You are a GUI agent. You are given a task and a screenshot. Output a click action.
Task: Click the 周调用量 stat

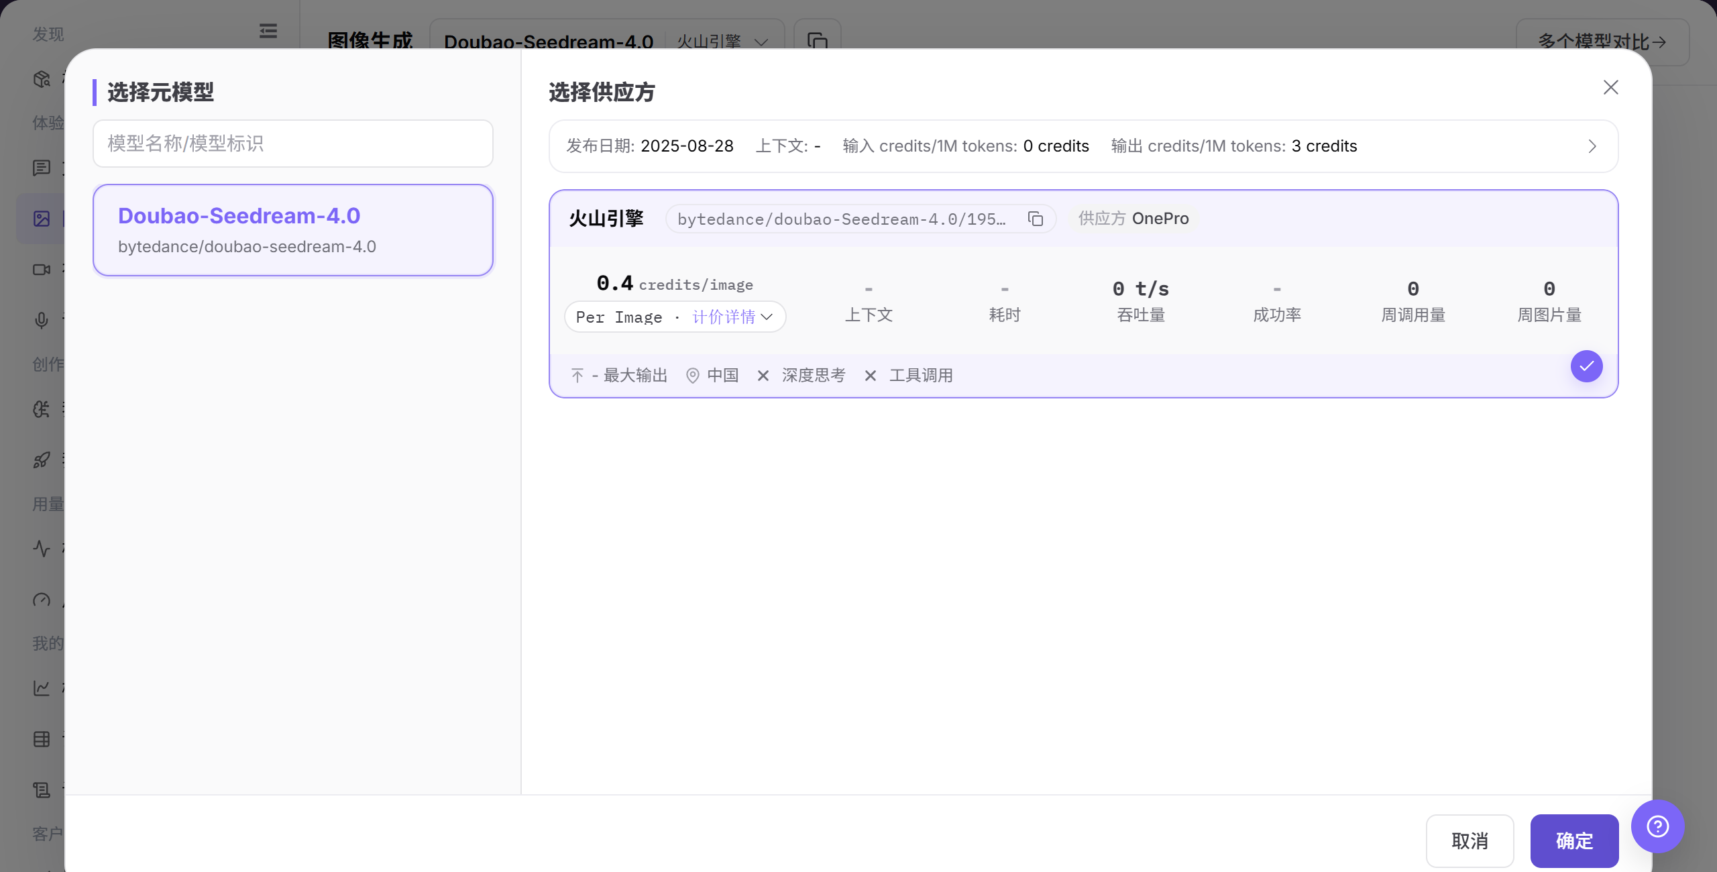[1413, 301]
